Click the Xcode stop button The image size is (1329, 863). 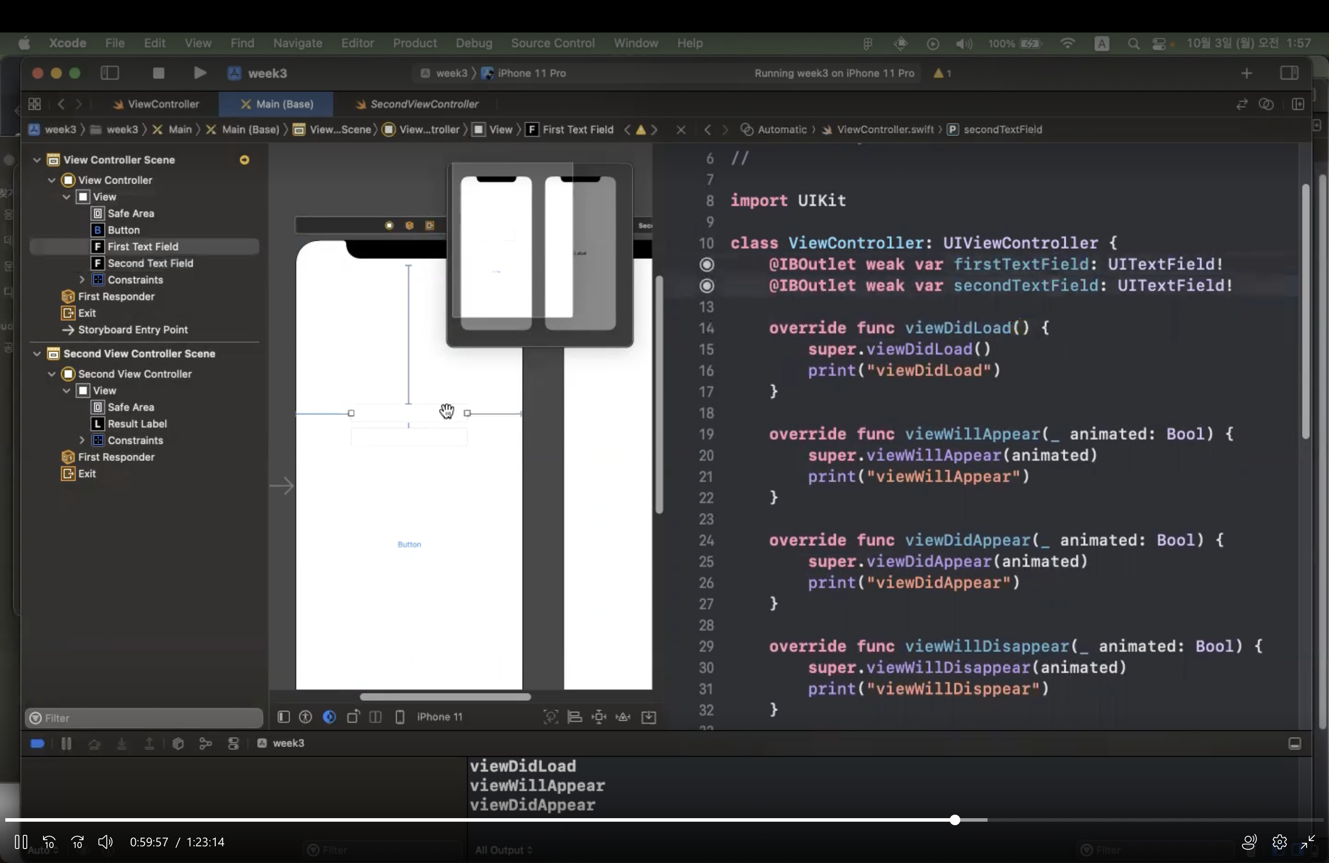click(159, 73)
